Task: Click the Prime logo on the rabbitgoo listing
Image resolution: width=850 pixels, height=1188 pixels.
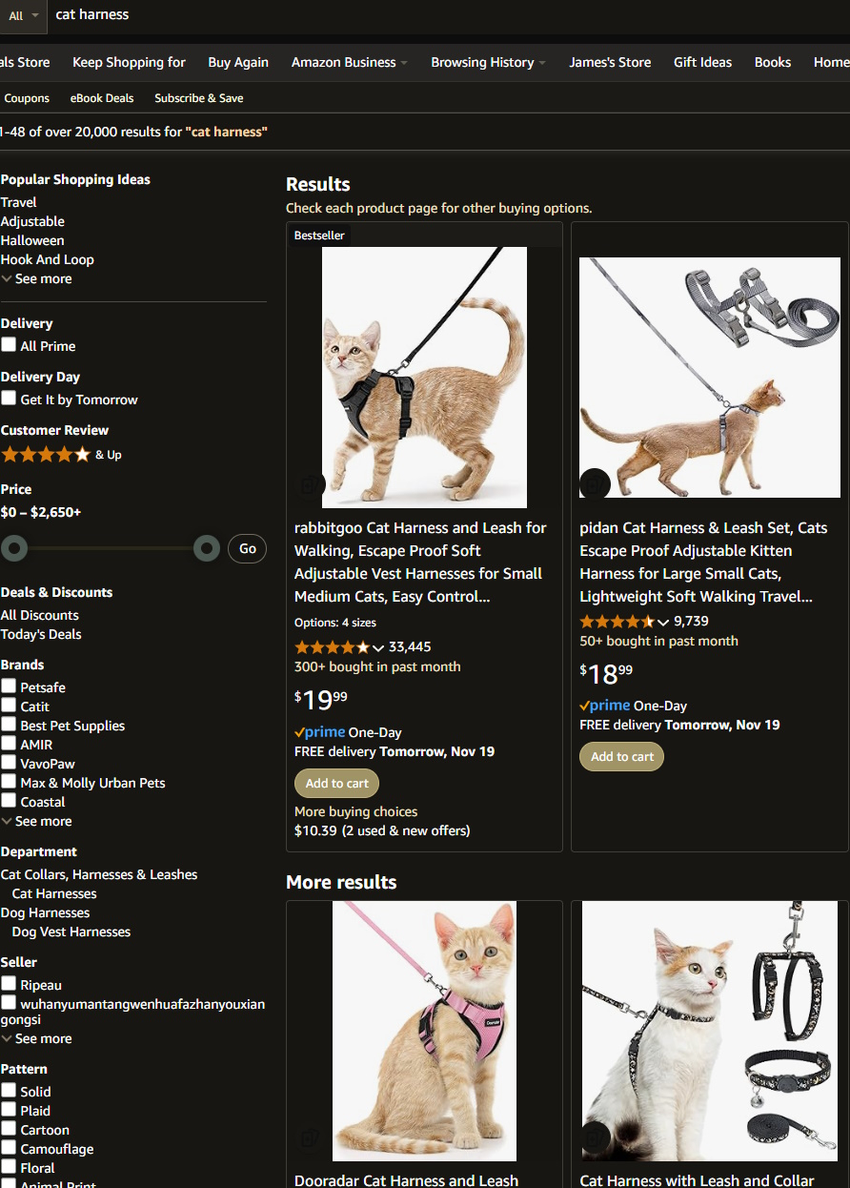Action: 320,732
